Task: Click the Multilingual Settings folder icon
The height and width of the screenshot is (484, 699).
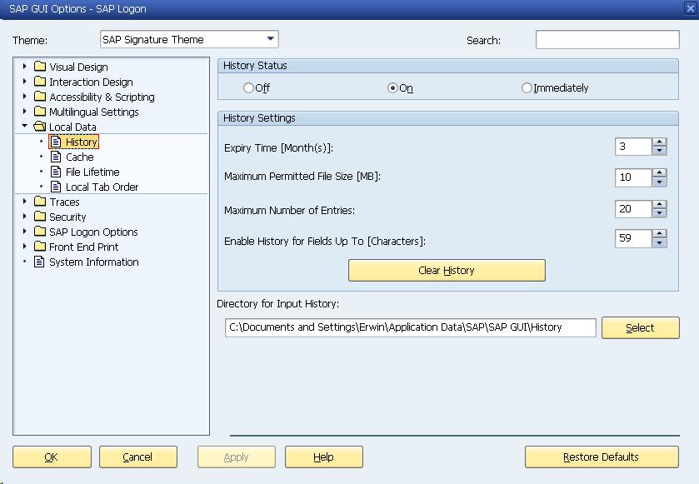Action: 40,112
